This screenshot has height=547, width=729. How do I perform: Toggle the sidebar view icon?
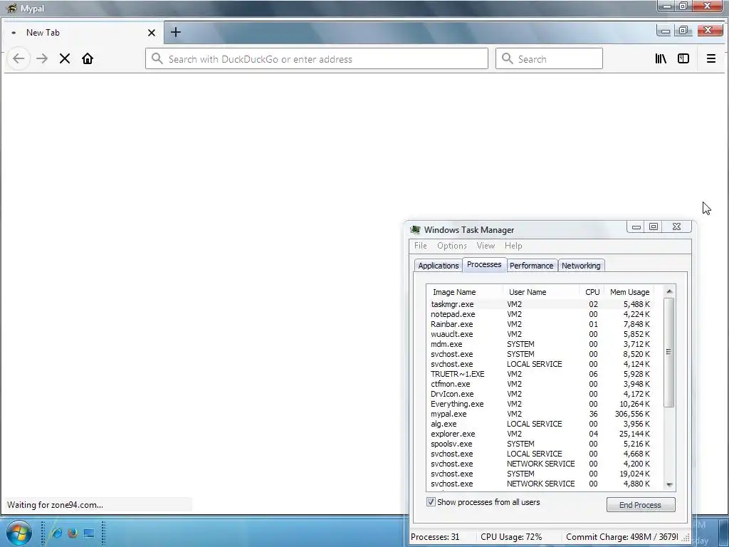[x=683, y=58]
